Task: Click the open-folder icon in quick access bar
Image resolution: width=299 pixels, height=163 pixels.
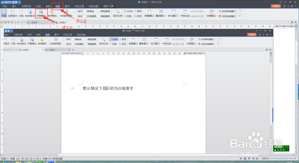Action: coord(2,22)
